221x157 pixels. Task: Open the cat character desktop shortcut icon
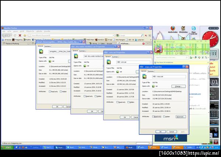[x=183, y=30]
